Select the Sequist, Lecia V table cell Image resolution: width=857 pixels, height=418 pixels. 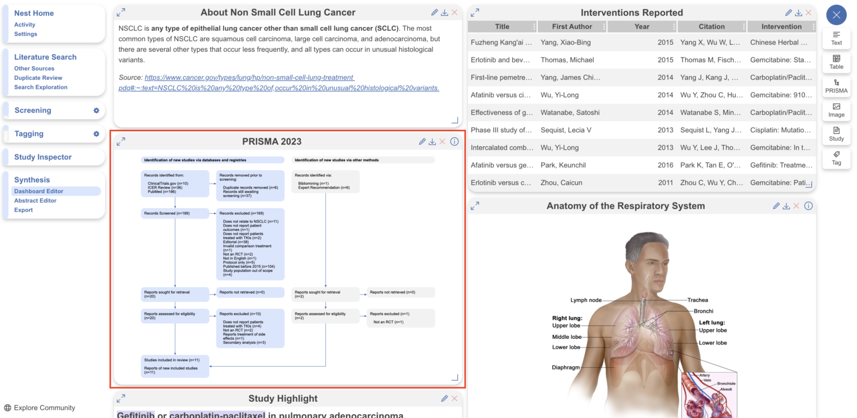(x=572, y=130)
